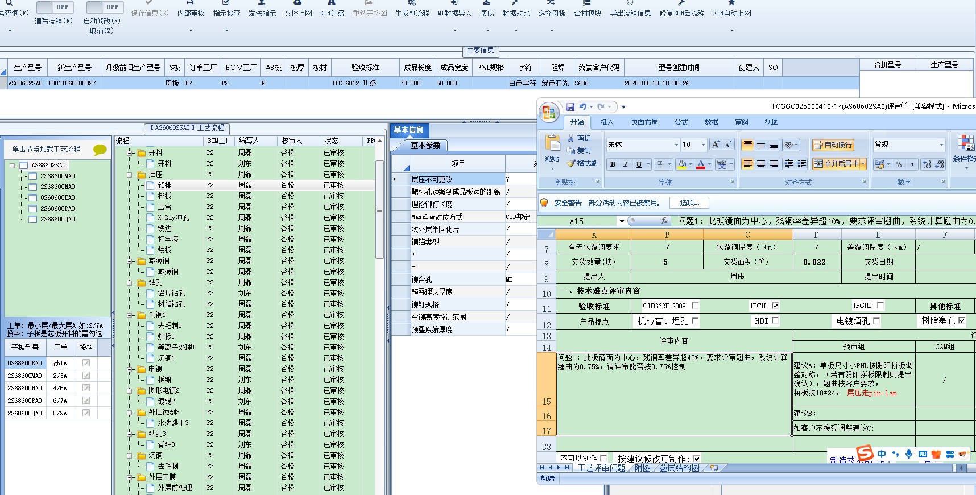Increase font size with the large A
Viewport: 976px width, 495px height.
pyautogui.click(x=716, y=145)
